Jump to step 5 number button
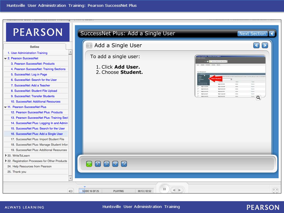Image resolution: width=284 pixels, height=213 pixels. (124, 164)
